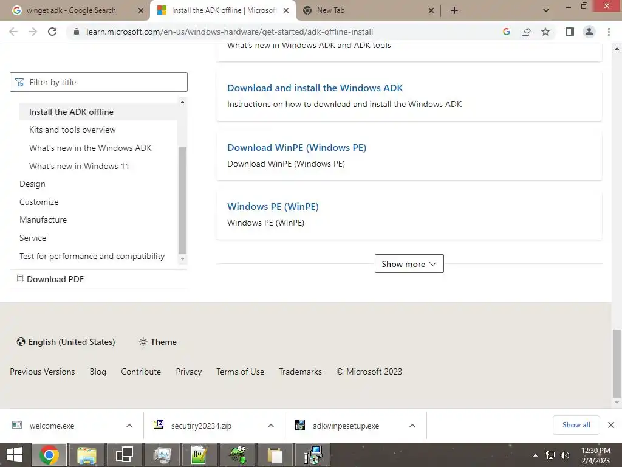Show hidden system tray icons
The height and width of the screenshot is (467, 622).
tap(535, 455)
